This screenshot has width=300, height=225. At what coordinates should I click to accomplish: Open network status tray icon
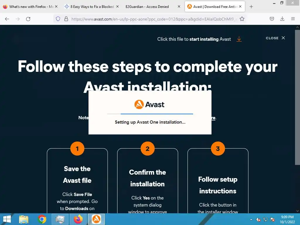(265, 219)
